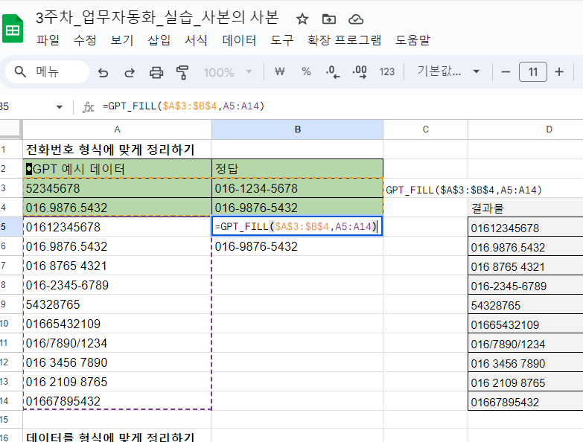Click cell A9 containing 54328765

tap(117, 304)
